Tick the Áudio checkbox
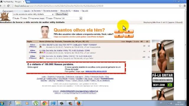The height and width of the screenshot is (106, 189). point(14,18)
